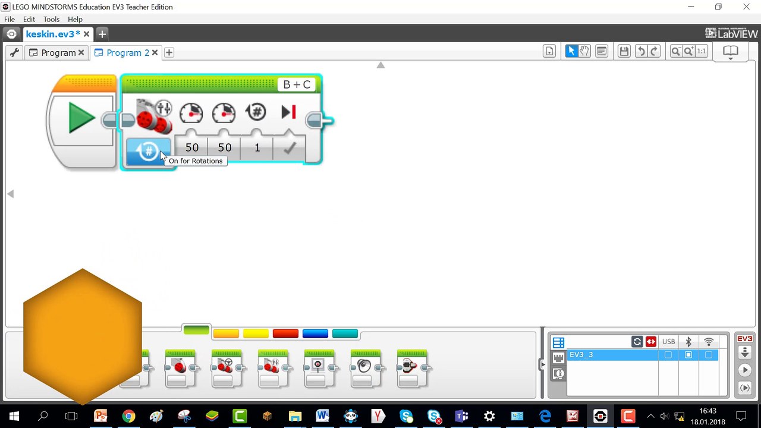This screenshot has width=761, height=428.
Task: Zoom out of the programming canvas
Action: (675, 52)
